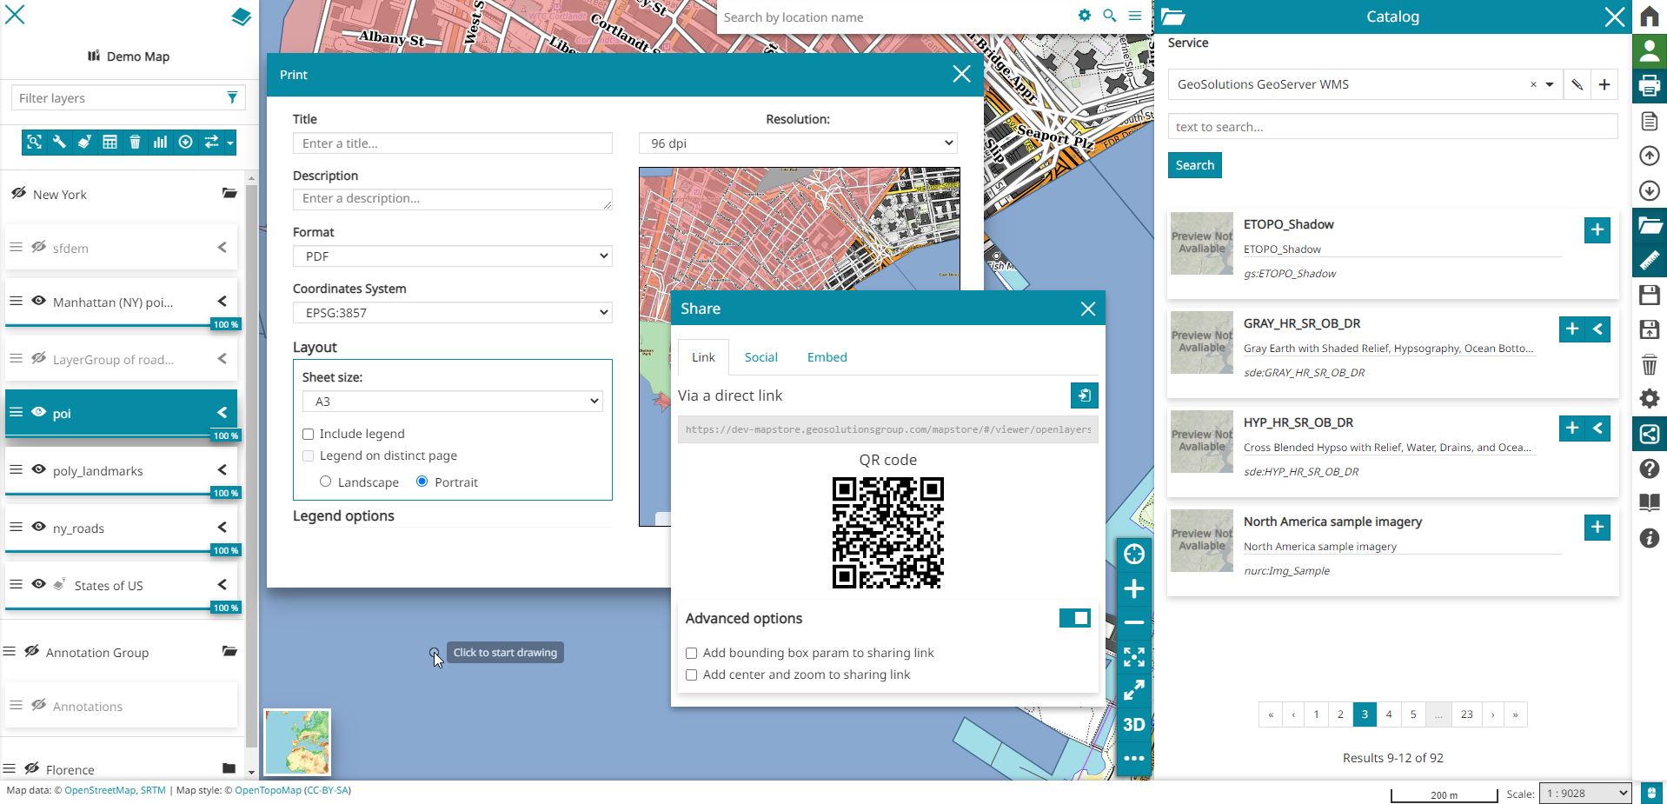Open the user account icon in the sidebar
The image size is (1667, 804).
(x=1650, y=51)
